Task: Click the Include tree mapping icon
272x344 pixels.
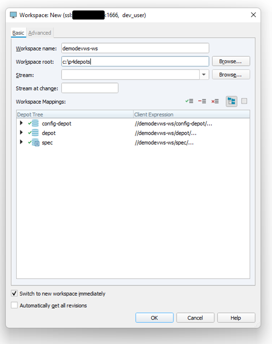Action: 189,101
